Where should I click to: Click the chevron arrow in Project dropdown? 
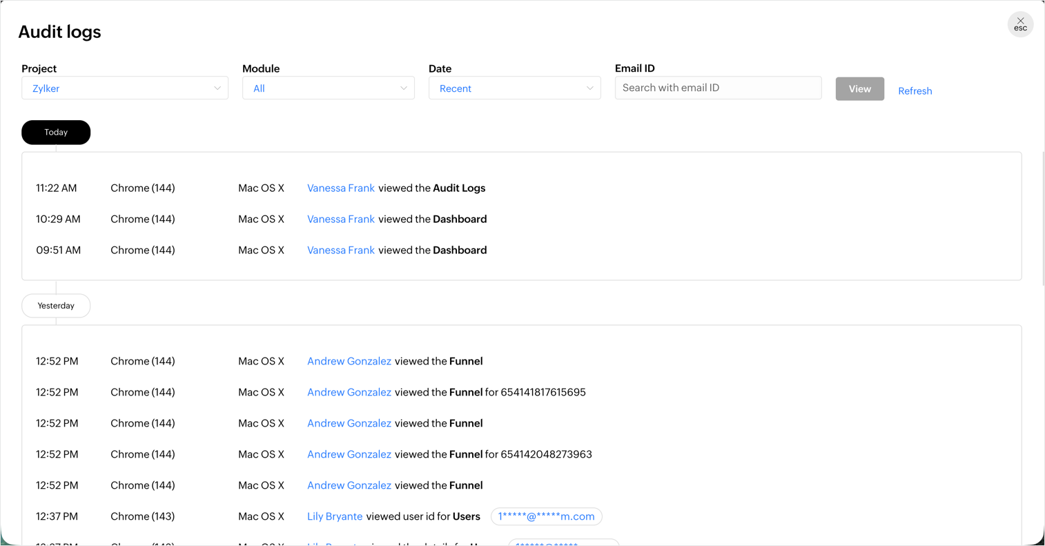[x=217, y=88]
